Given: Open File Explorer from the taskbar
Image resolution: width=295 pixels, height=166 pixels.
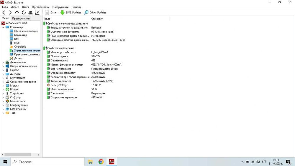Looking at the screenshot, I should pos(91,162).
